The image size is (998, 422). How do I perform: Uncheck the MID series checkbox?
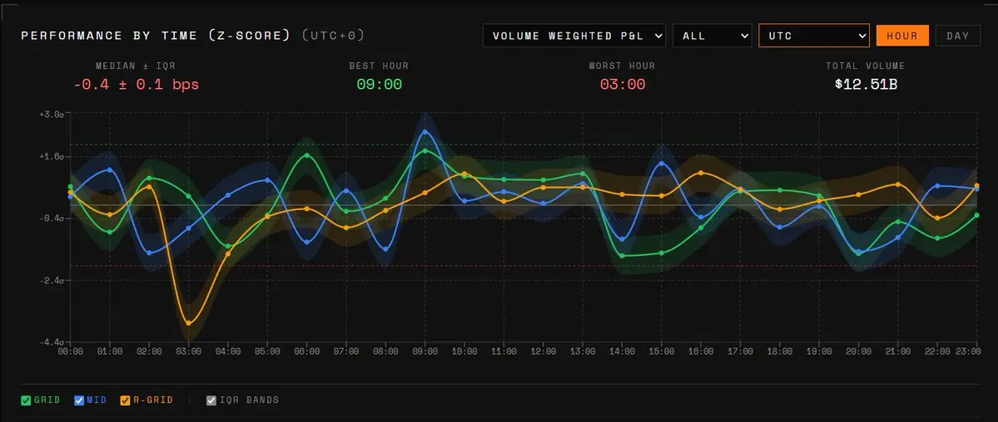[79, 400]
